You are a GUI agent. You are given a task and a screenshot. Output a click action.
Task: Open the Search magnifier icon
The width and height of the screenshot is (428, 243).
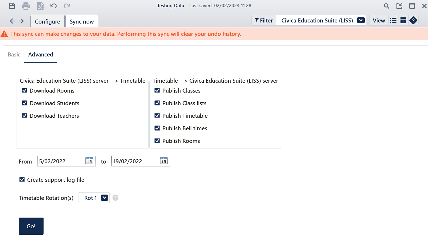point(386,6)
